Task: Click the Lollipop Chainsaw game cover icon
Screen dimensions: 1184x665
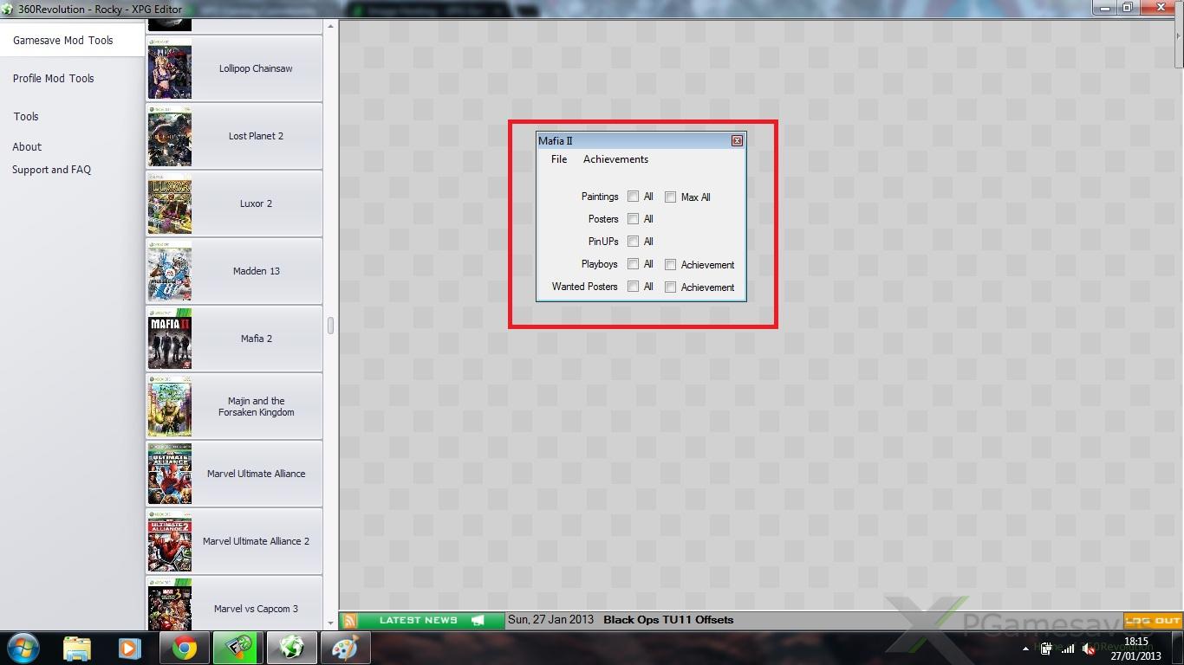Action: pyautogui.click(x=170, y=69)
